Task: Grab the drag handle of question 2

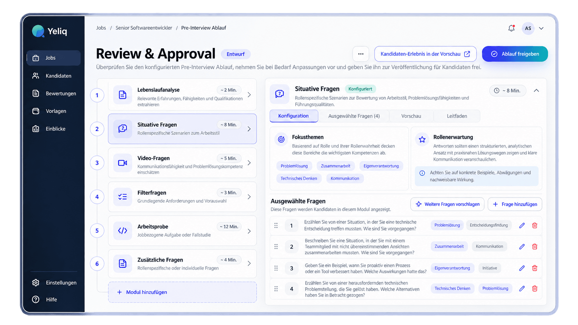Action: [276, 247]
